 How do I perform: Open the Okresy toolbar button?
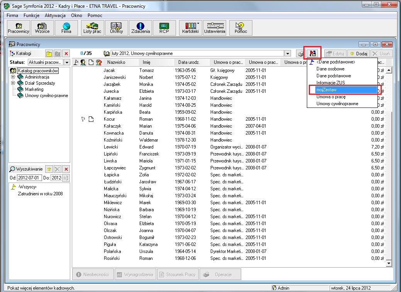[116, 28]
